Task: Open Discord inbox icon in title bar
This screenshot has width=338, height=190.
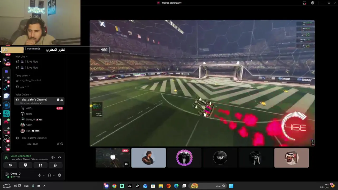Action: tap(304, 3)
